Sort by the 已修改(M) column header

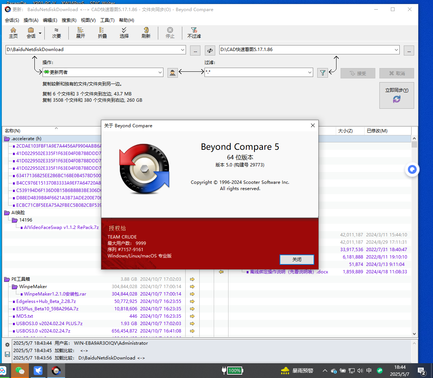coord(377,131)
